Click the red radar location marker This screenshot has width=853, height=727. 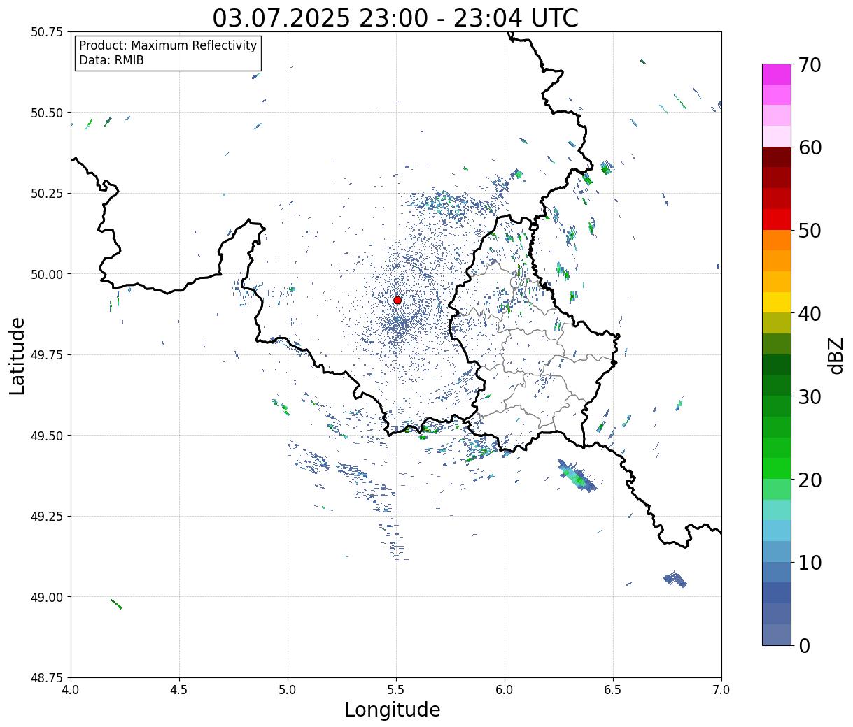coord(397,300)
